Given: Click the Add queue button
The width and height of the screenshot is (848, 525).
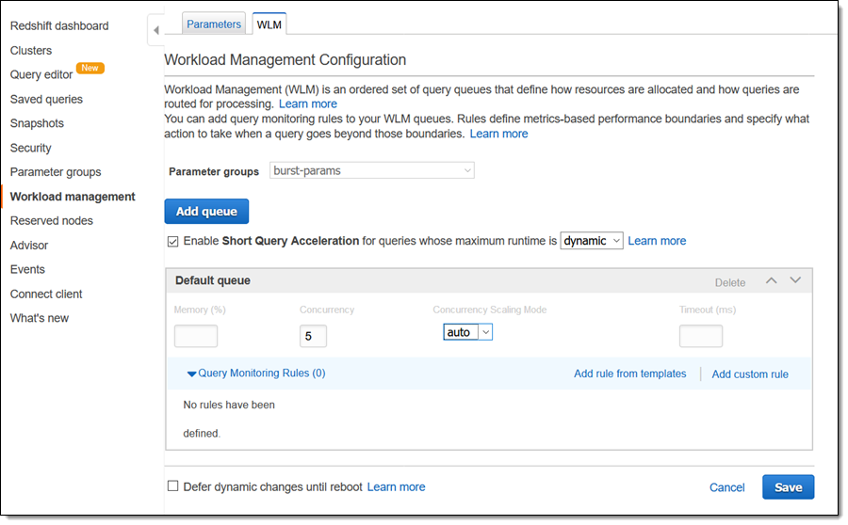Looking at the screenshot, I should point(206,212).
